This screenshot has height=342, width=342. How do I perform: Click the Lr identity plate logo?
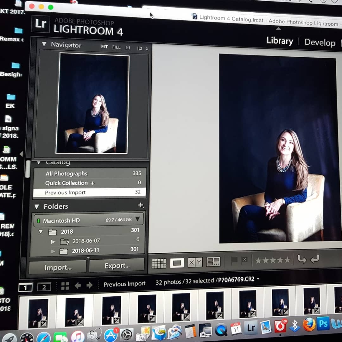click(41, 24)
